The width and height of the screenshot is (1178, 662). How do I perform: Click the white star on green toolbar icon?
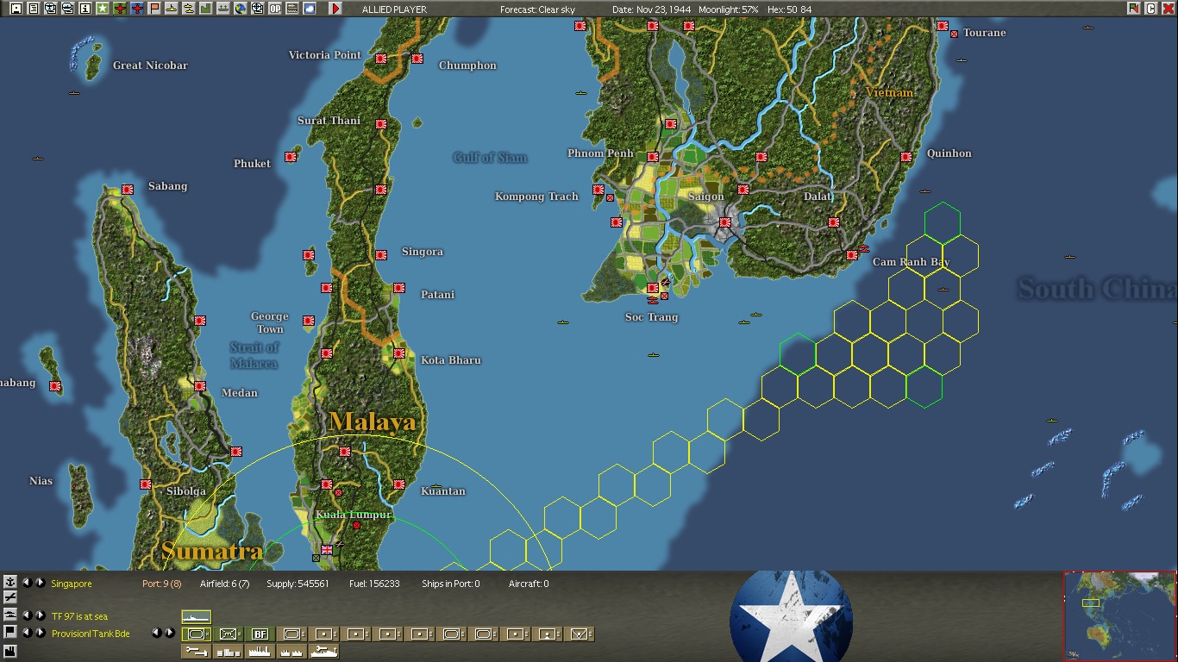pyautogui.click(x=102, y=9)
